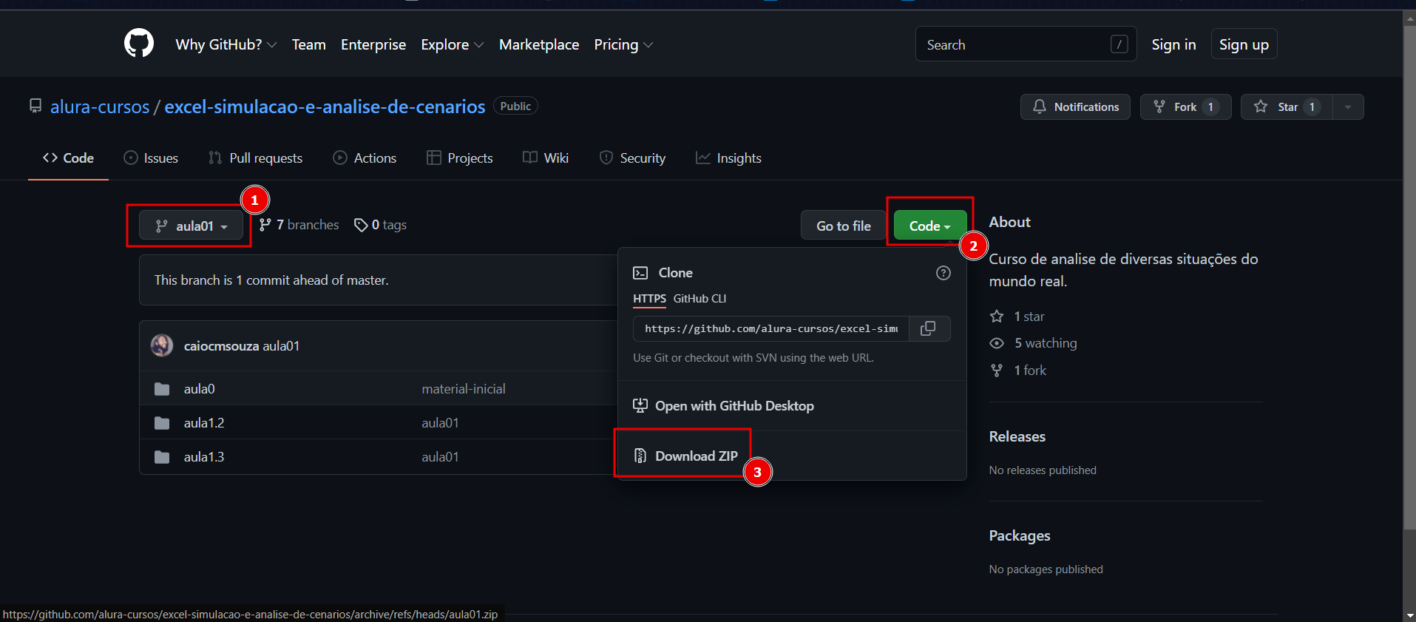The height and width of the screenshot is (622, 1416).
Task: Click the Go to file button
Action: [x=843, y=226]
